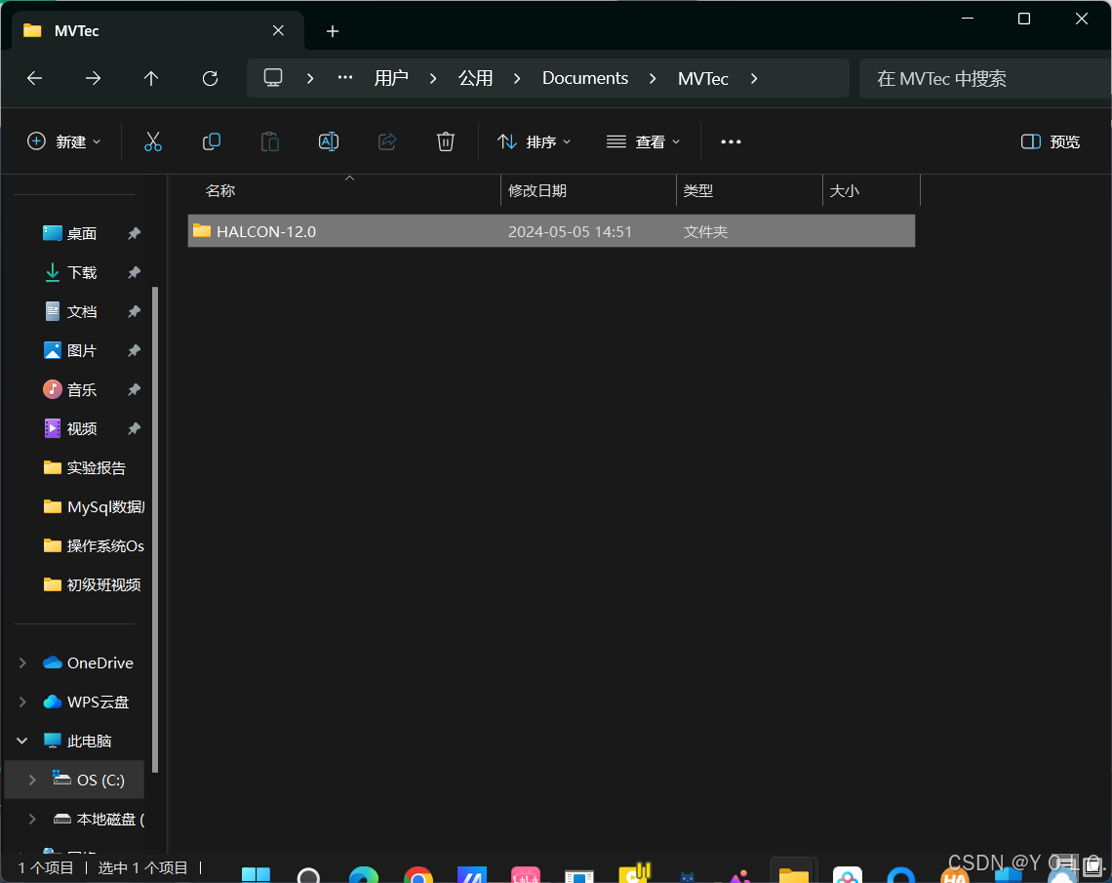The image size is (1112, 883).
Task: Open 图片 in the sidebar
Action: (x=81, y=350)
